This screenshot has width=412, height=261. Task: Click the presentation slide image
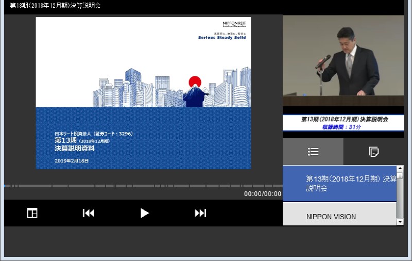pos(143,93)
